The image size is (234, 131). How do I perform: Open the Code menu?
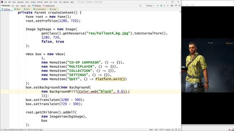coord(27,2)
